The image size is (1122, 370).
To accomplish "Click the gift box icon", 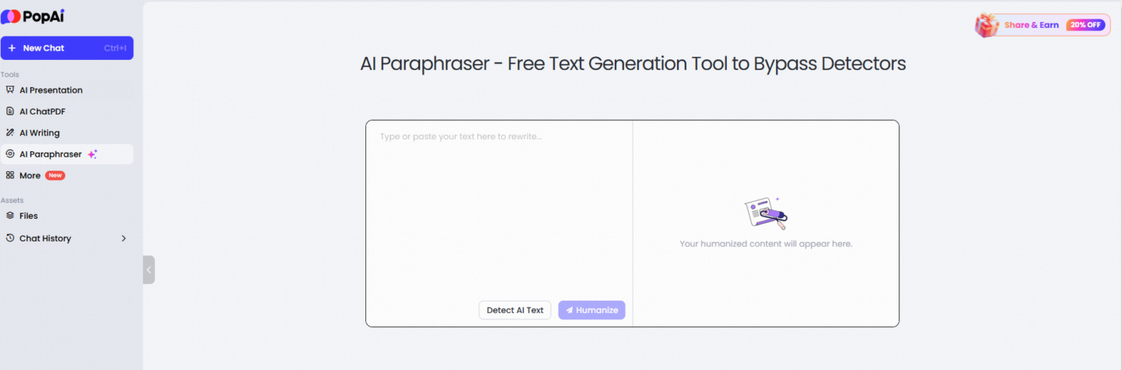I will click(987, 25).
